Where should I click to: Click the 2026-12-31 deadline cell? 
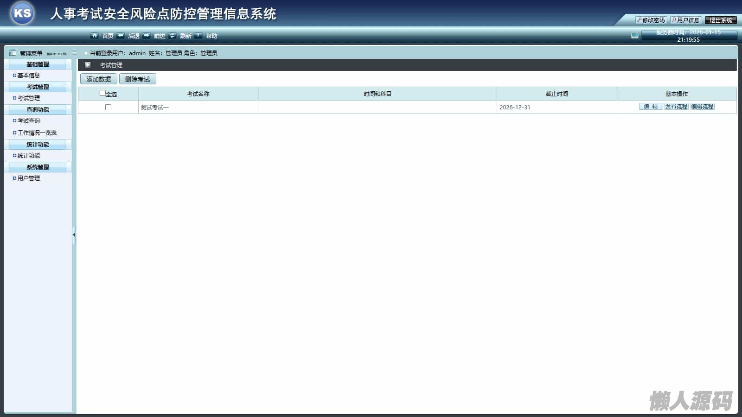557,107
